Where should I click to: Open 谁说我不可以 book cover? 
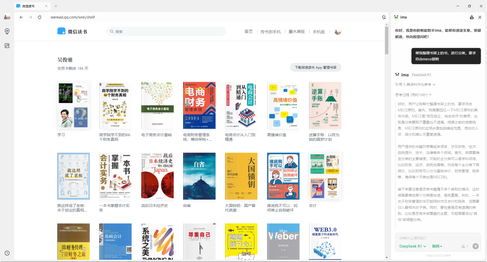[283, 176]
